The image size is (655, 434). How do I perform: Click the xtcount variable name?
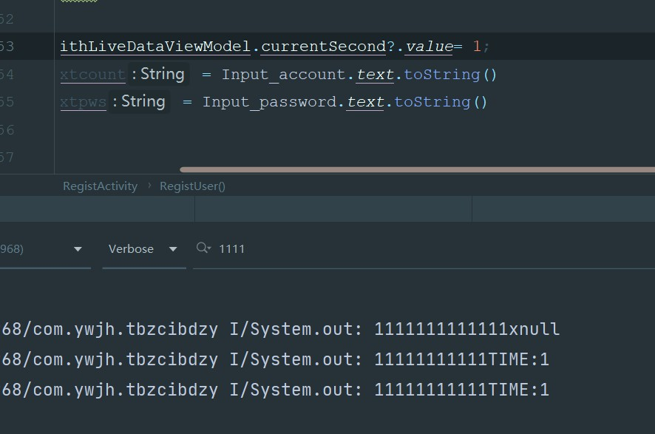(92, 75)
